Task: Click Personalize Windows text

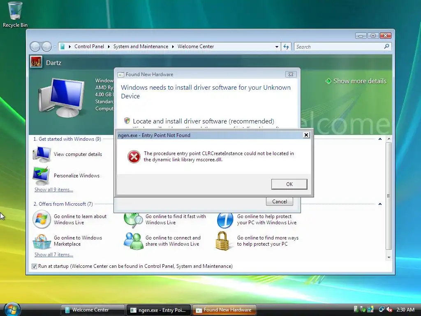Action: [x=76, y=176]
